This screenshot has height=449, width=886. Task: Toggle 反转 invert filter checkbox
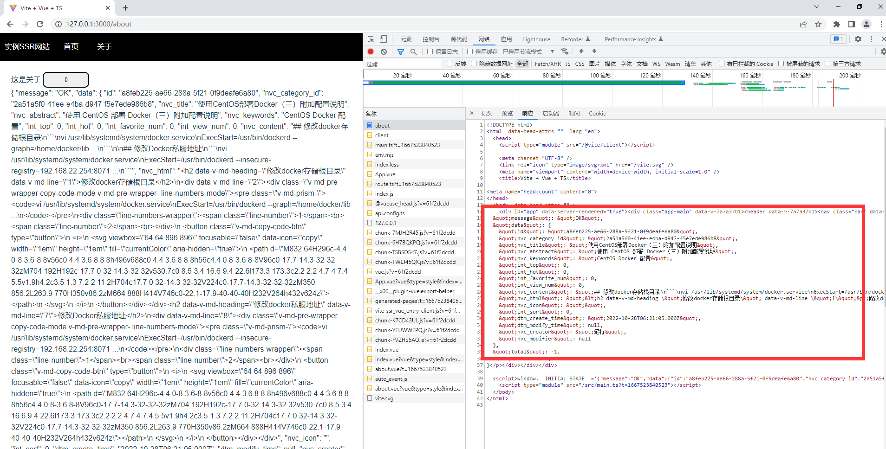[450, 64]
